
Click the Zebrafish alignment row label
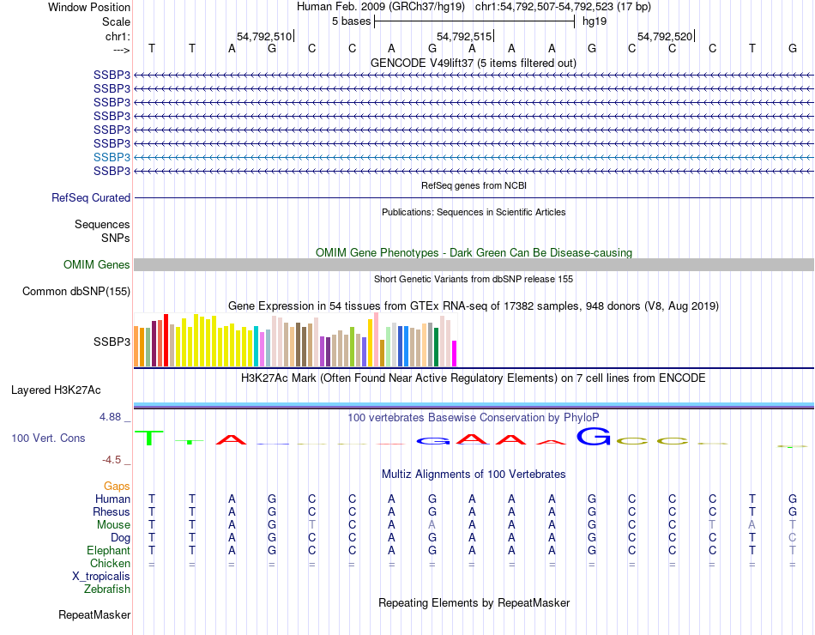tap(107, 590)
